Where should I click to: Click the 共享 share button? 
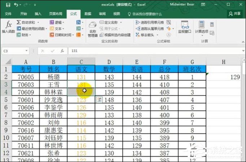pos(235,14)
